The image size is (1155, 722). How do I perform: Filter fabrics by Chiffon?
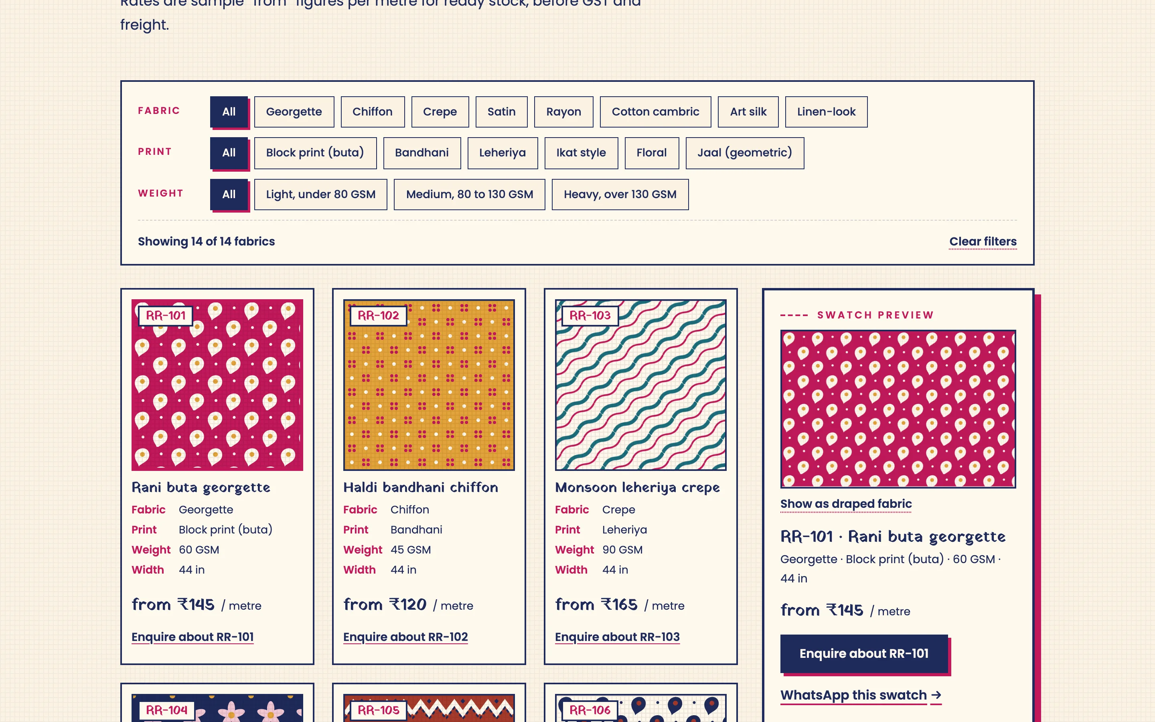372,112
